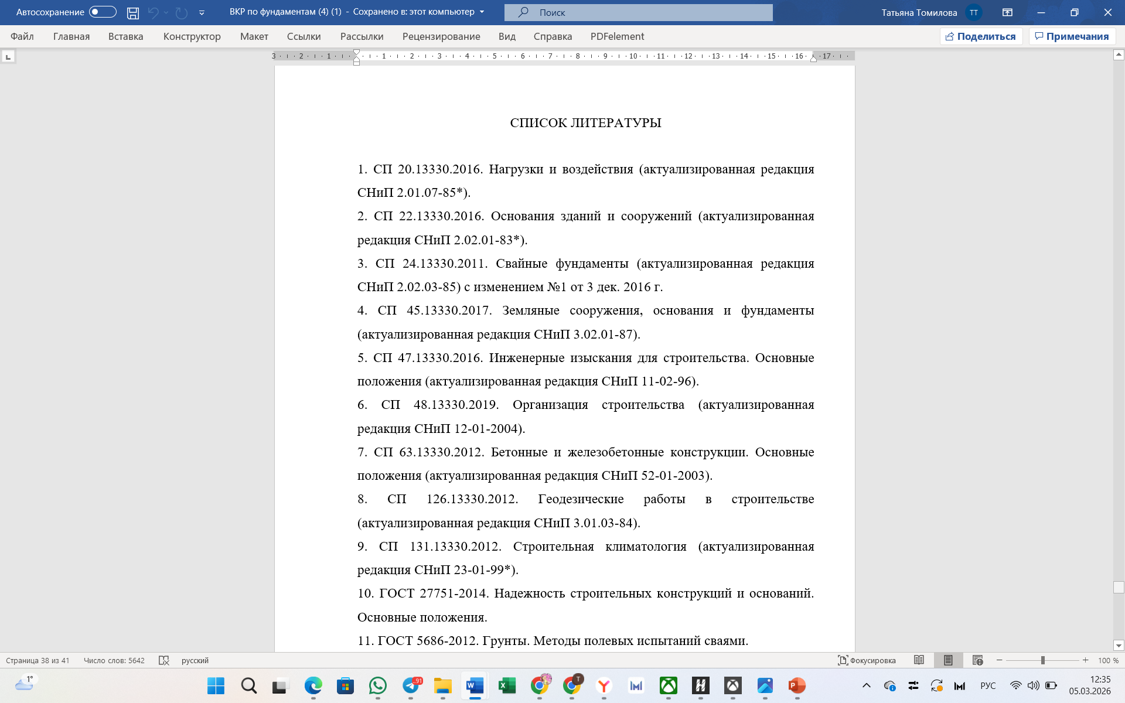Open Microsoft Store from the taskbar

coord(346,685)
